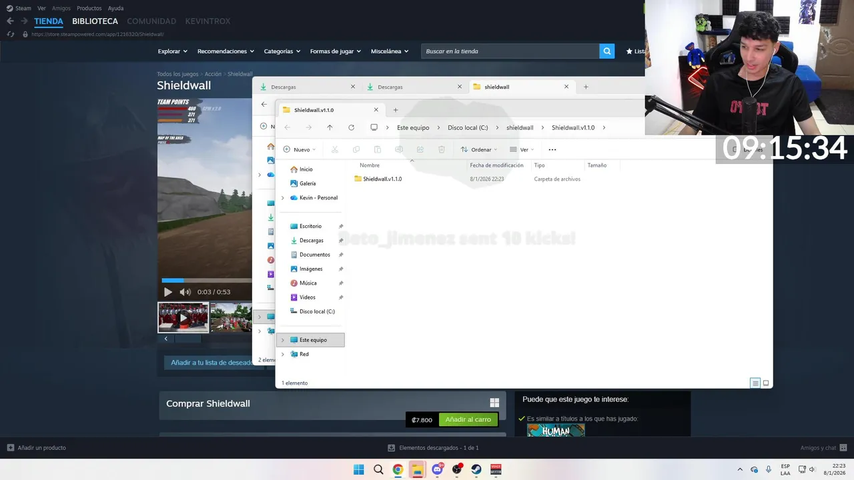Play the Shieldwall trailer video
The width and height of the screenshot is (854, 480).
tap(167, 292)
